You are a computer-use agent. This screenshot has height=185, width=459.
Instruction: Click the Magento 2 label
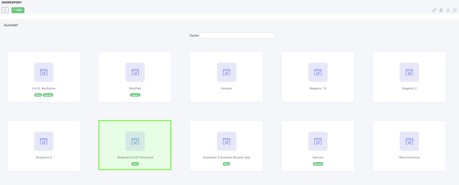click(x=409, y=88)
